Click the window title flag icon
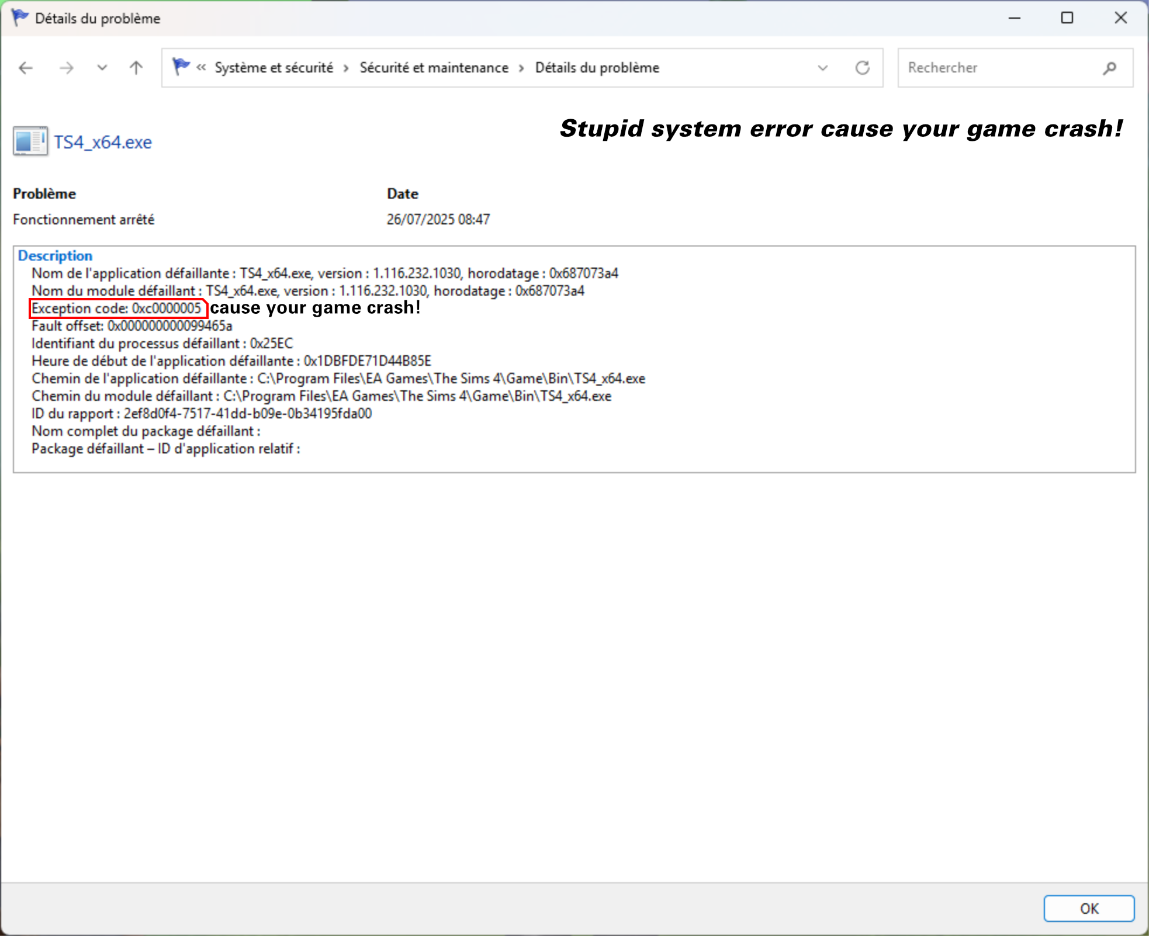Viewport: 1149px width, 936px height. 19,18
